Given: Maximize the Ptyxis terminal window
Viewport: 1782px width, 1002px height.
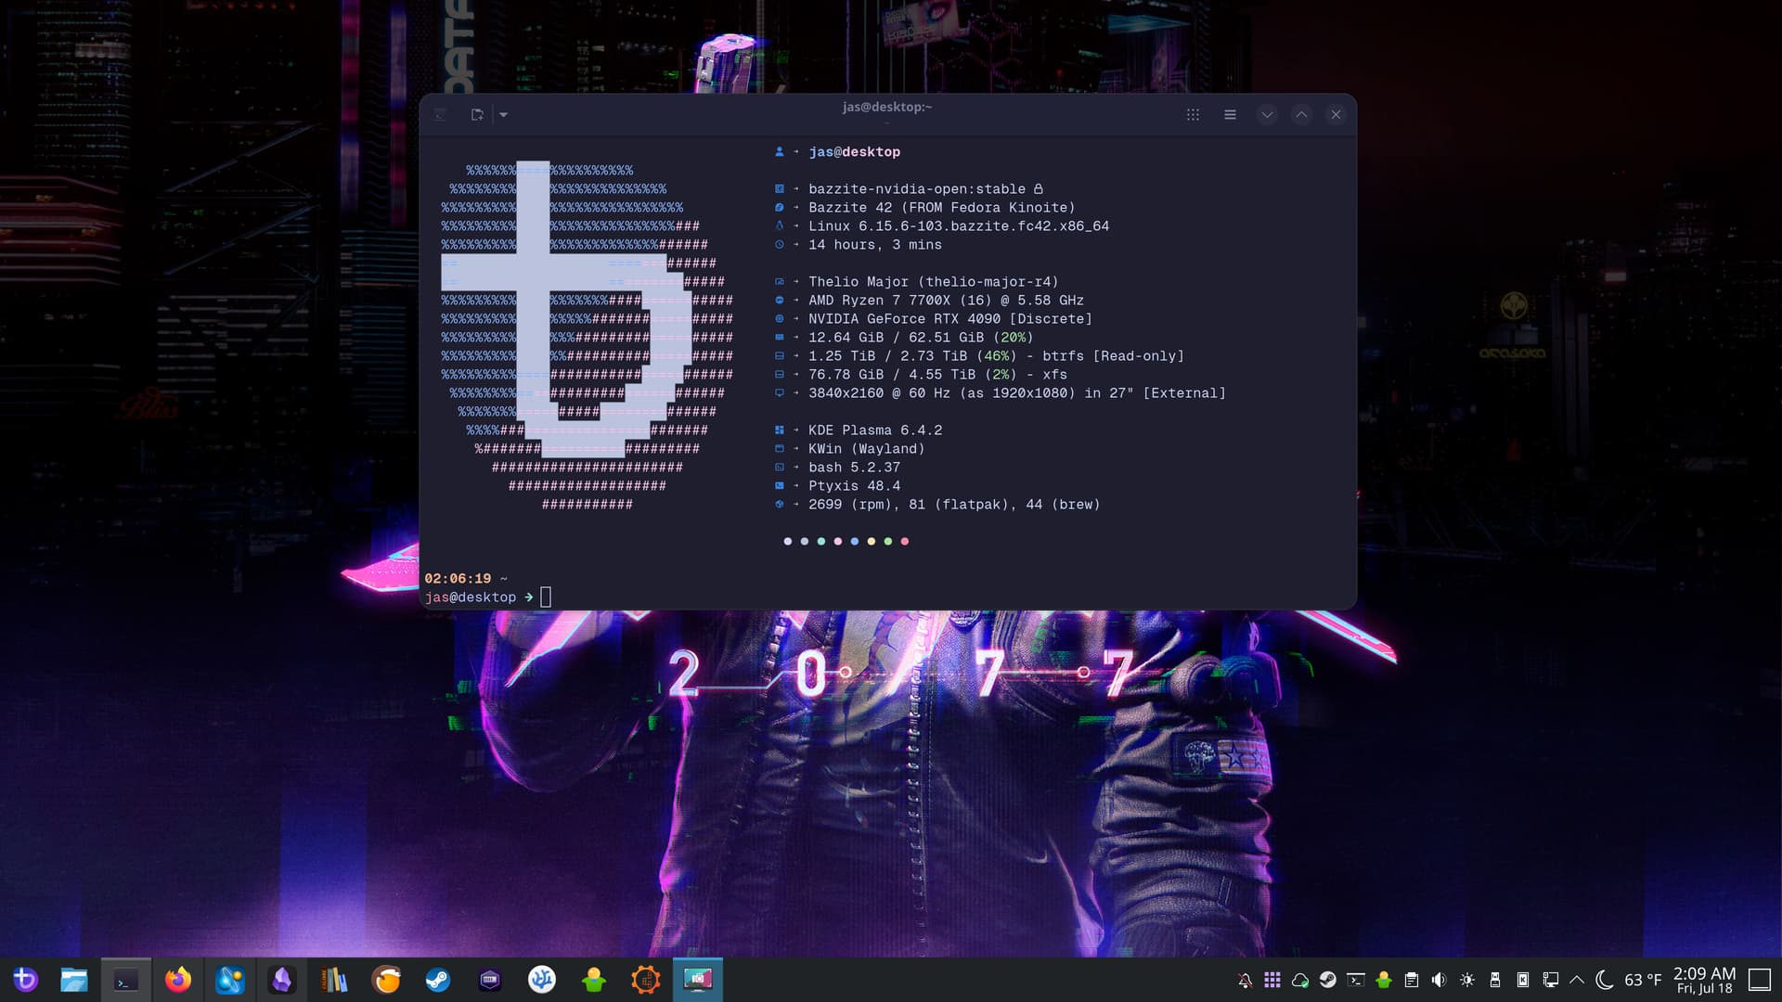Looking at the screenshot, I should point(1301,114).
